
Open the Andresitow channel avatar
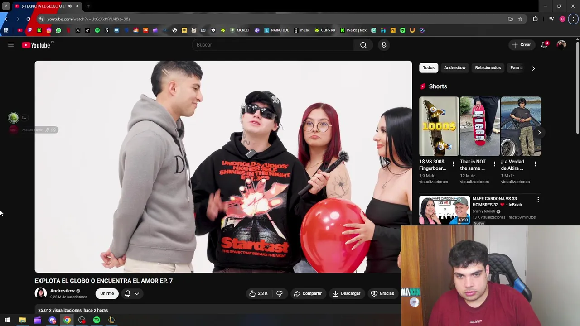[x=41, y=293]
